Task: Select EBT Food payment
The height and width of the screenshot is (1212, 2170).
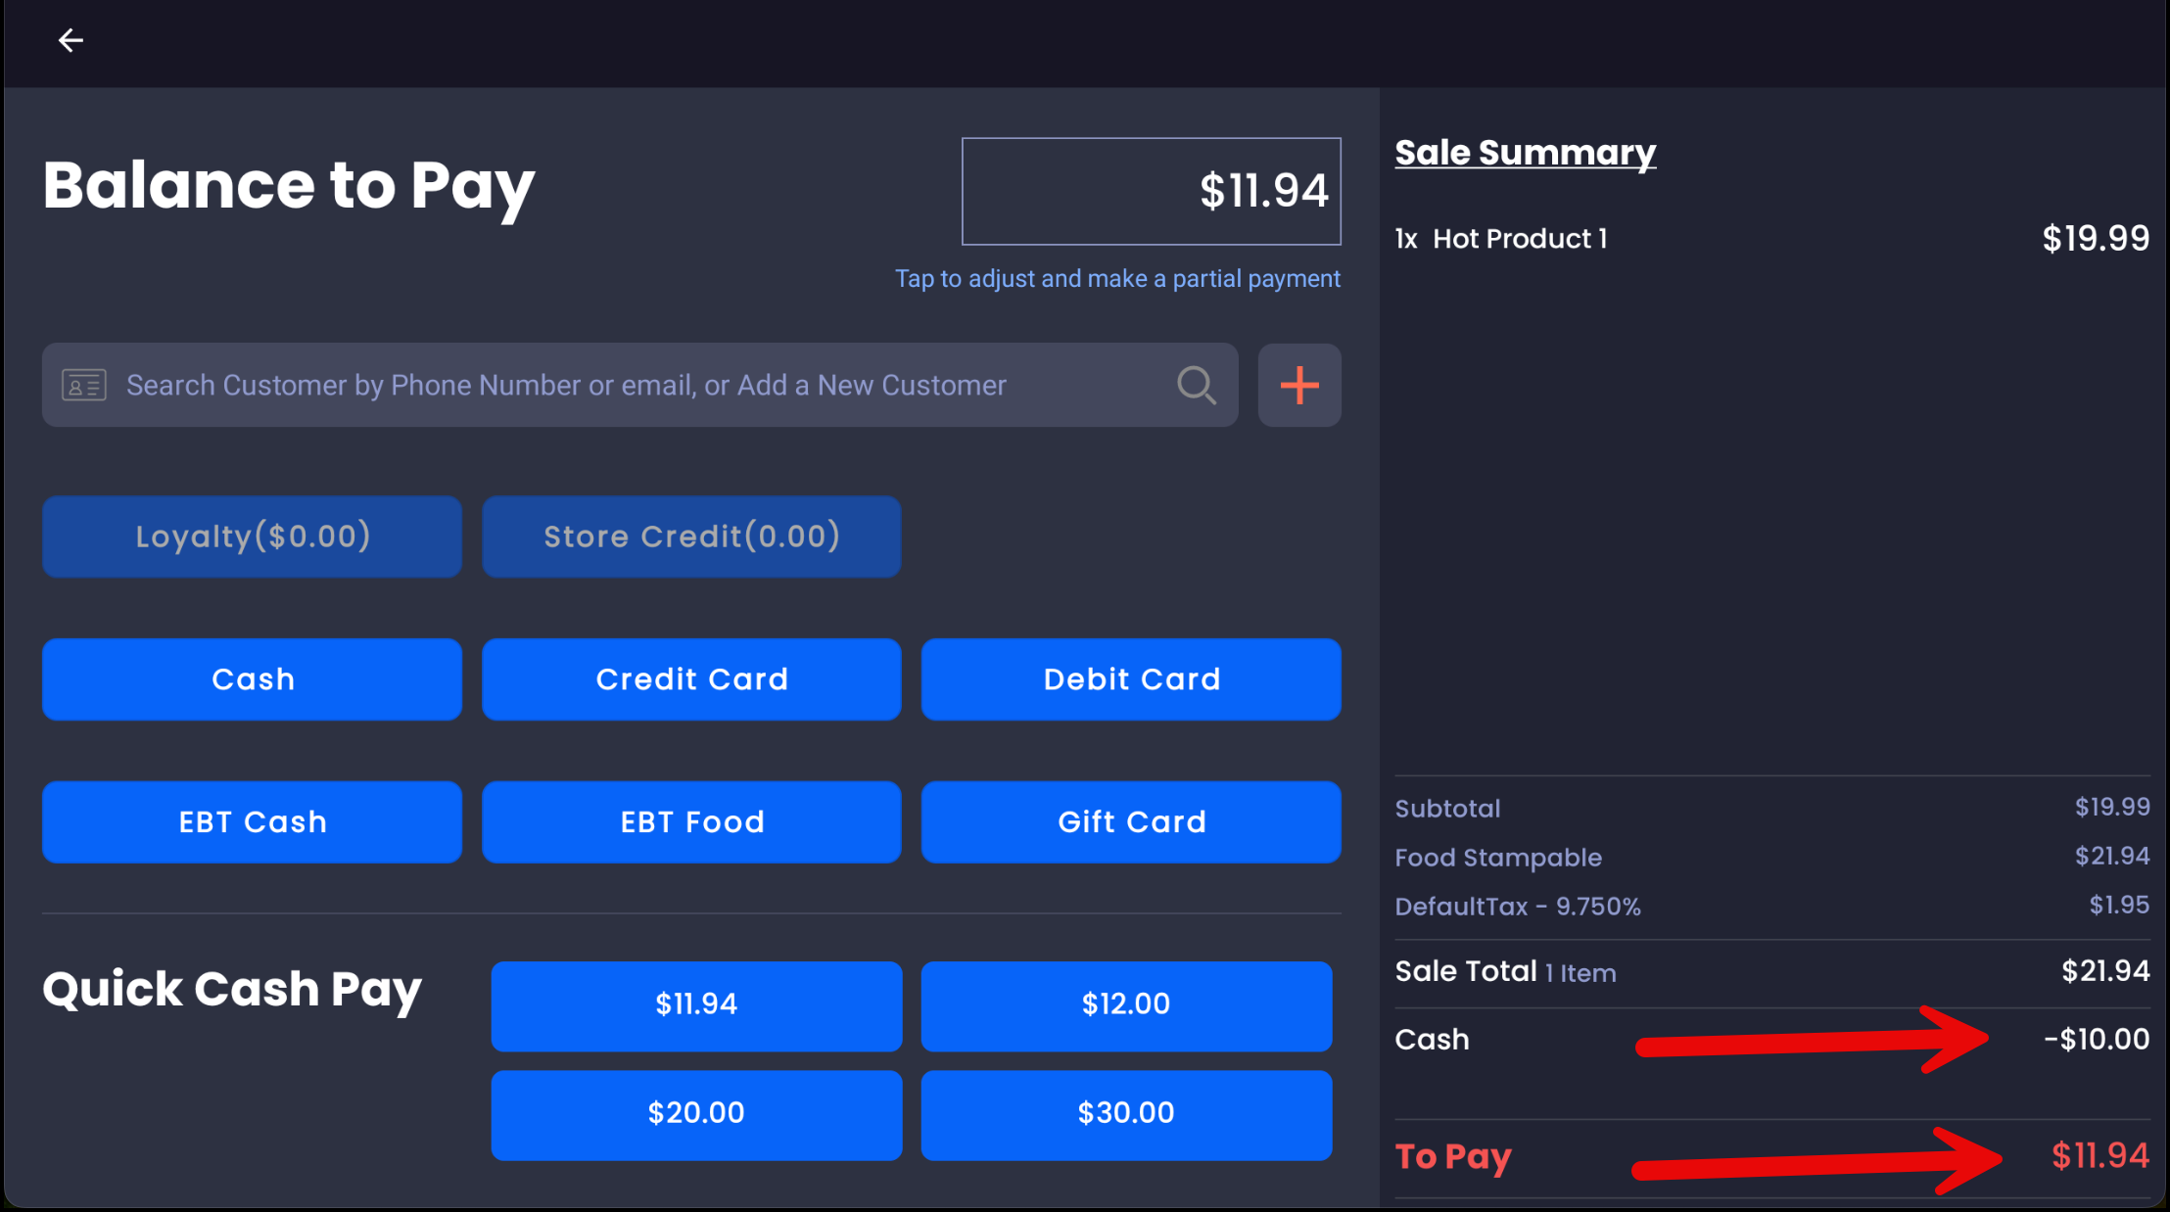Action: [691, 822]
